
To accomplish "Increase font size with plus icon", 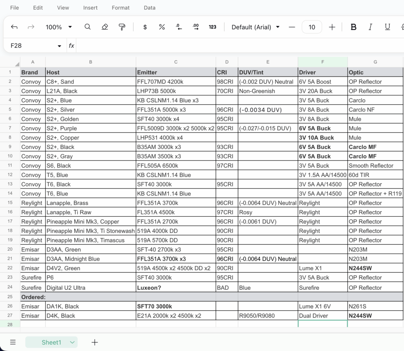I will point(332,27).
